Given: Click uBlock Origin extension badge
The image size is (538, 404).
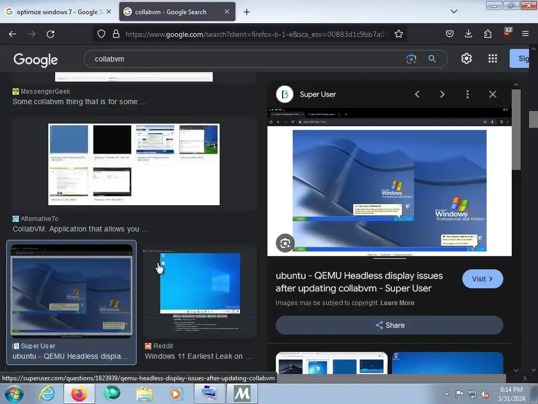Looking at the screenshot, I should 507,33.
